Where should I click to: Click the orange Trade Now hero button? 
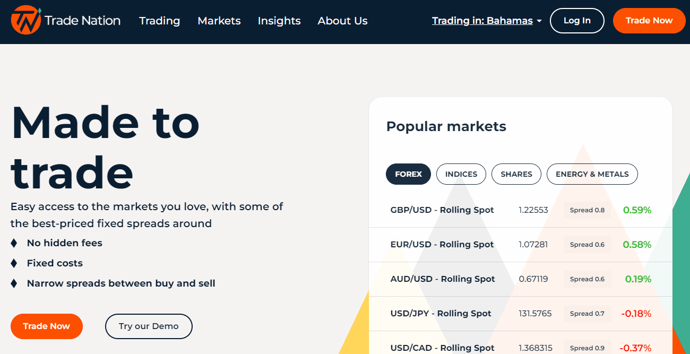click(x=47, y=326)
